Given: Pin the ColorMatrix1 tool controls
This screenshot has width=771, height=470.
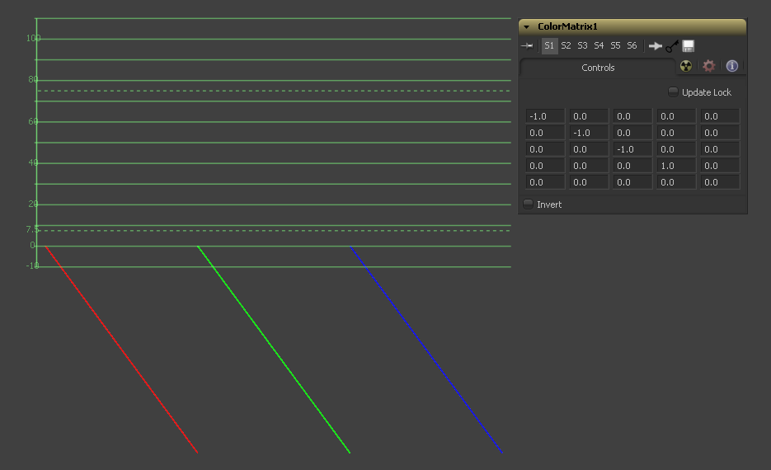Looking at the screenshot, I should coord(527,45).
